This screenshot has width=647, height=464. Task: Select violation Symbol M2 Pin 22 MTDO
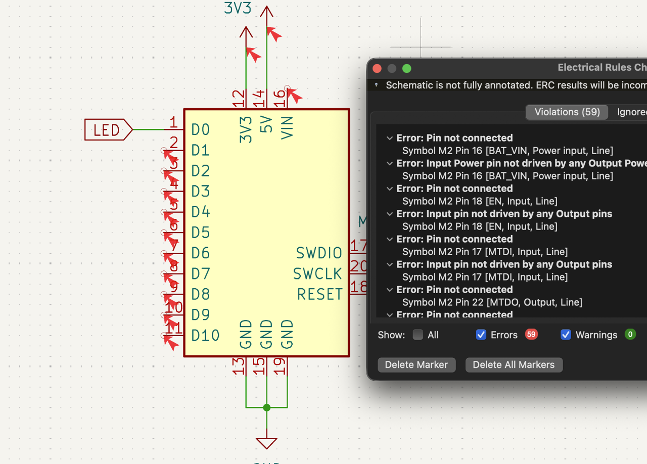click(492, 302)
